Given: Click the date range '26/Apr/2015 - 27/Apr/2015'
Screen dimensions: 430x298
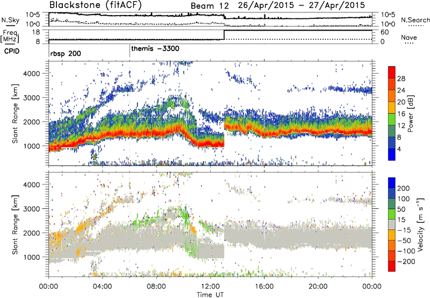Looking at the screenshot, I should coord(302,5).
